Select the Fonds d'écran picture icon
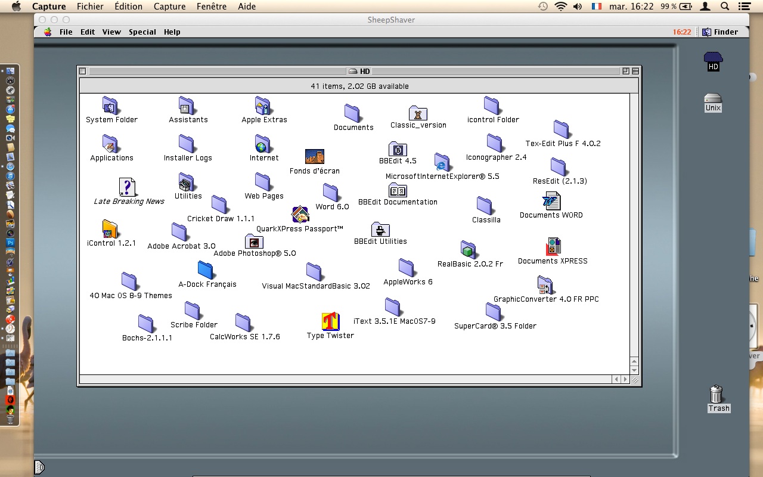The image size is (763, 477). tap(314, 157)
